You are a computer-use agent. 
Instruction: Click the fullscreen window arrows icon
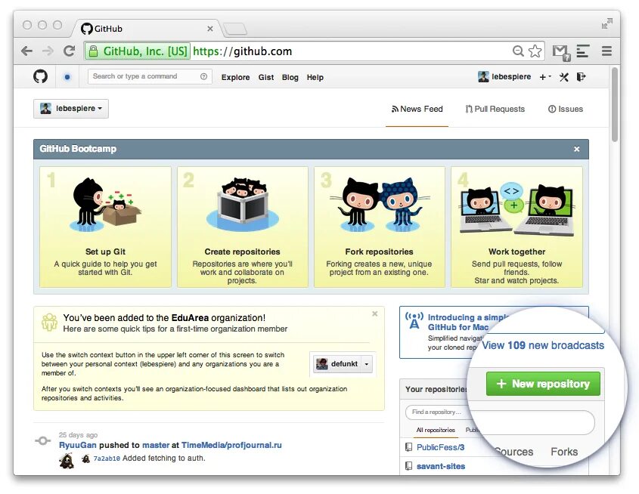coord(606,23)
